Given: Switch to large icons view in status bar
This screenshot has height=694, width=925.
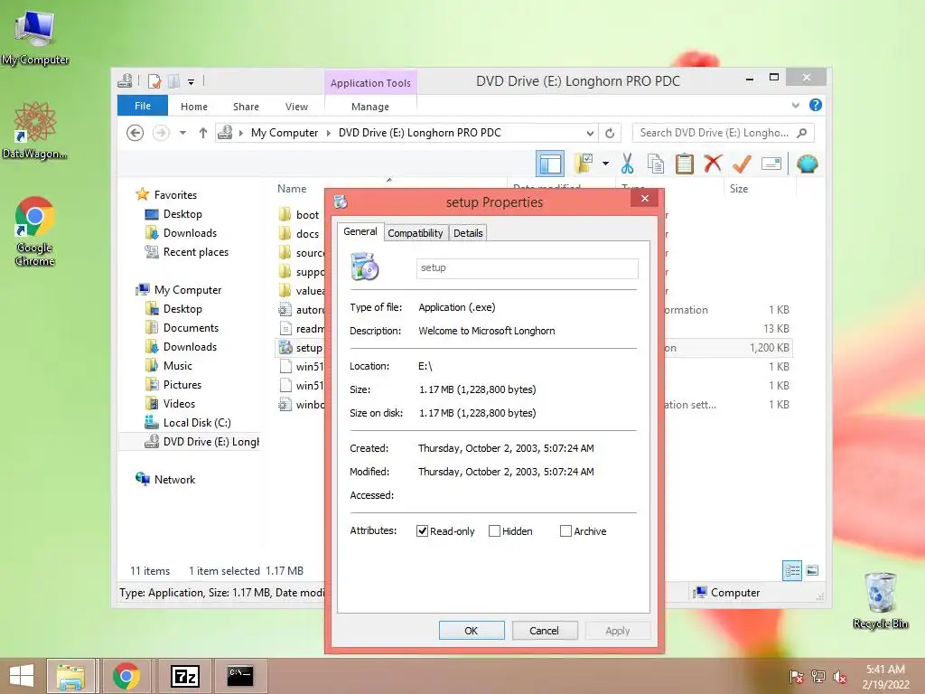Looking at the screenshot, I should (x=812, y=571).
